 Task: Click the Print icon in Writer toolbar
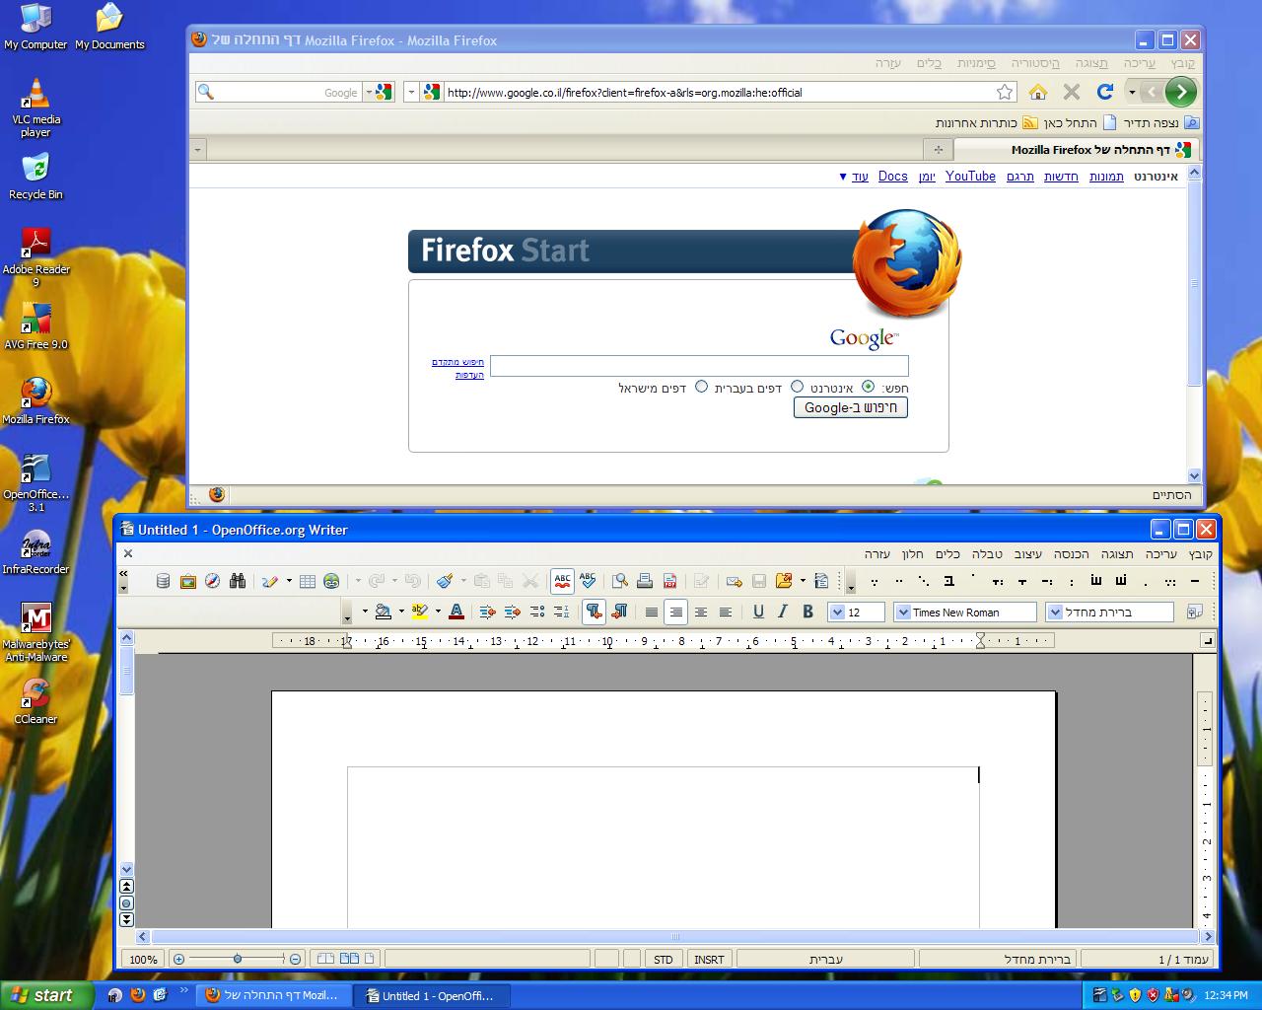pos(645,581)
